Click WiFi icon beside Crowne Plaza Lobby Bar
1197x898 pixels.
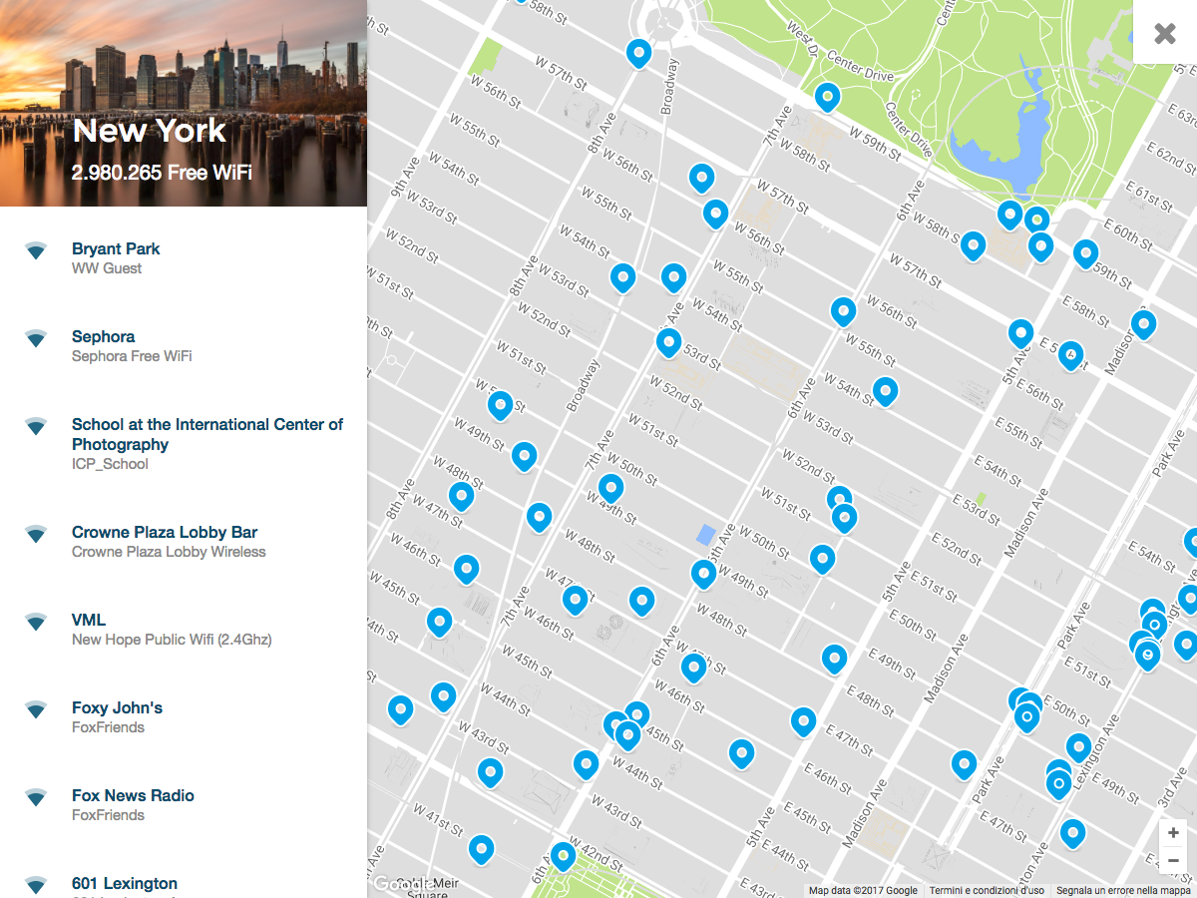pos(36,534)
